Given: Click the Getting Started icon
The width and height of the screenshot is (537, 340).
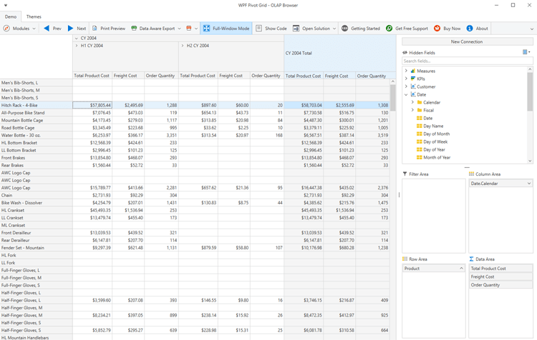Looking at the screenshot, I should click(x=344, y=29).
